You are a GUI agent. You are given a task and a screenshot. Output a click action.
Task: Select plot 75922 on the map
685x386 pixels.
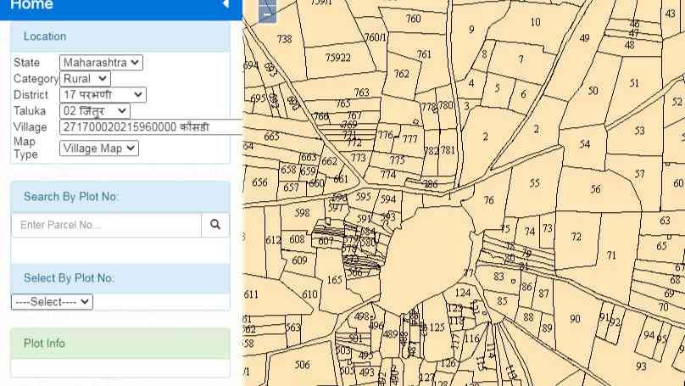coord(337,58)
